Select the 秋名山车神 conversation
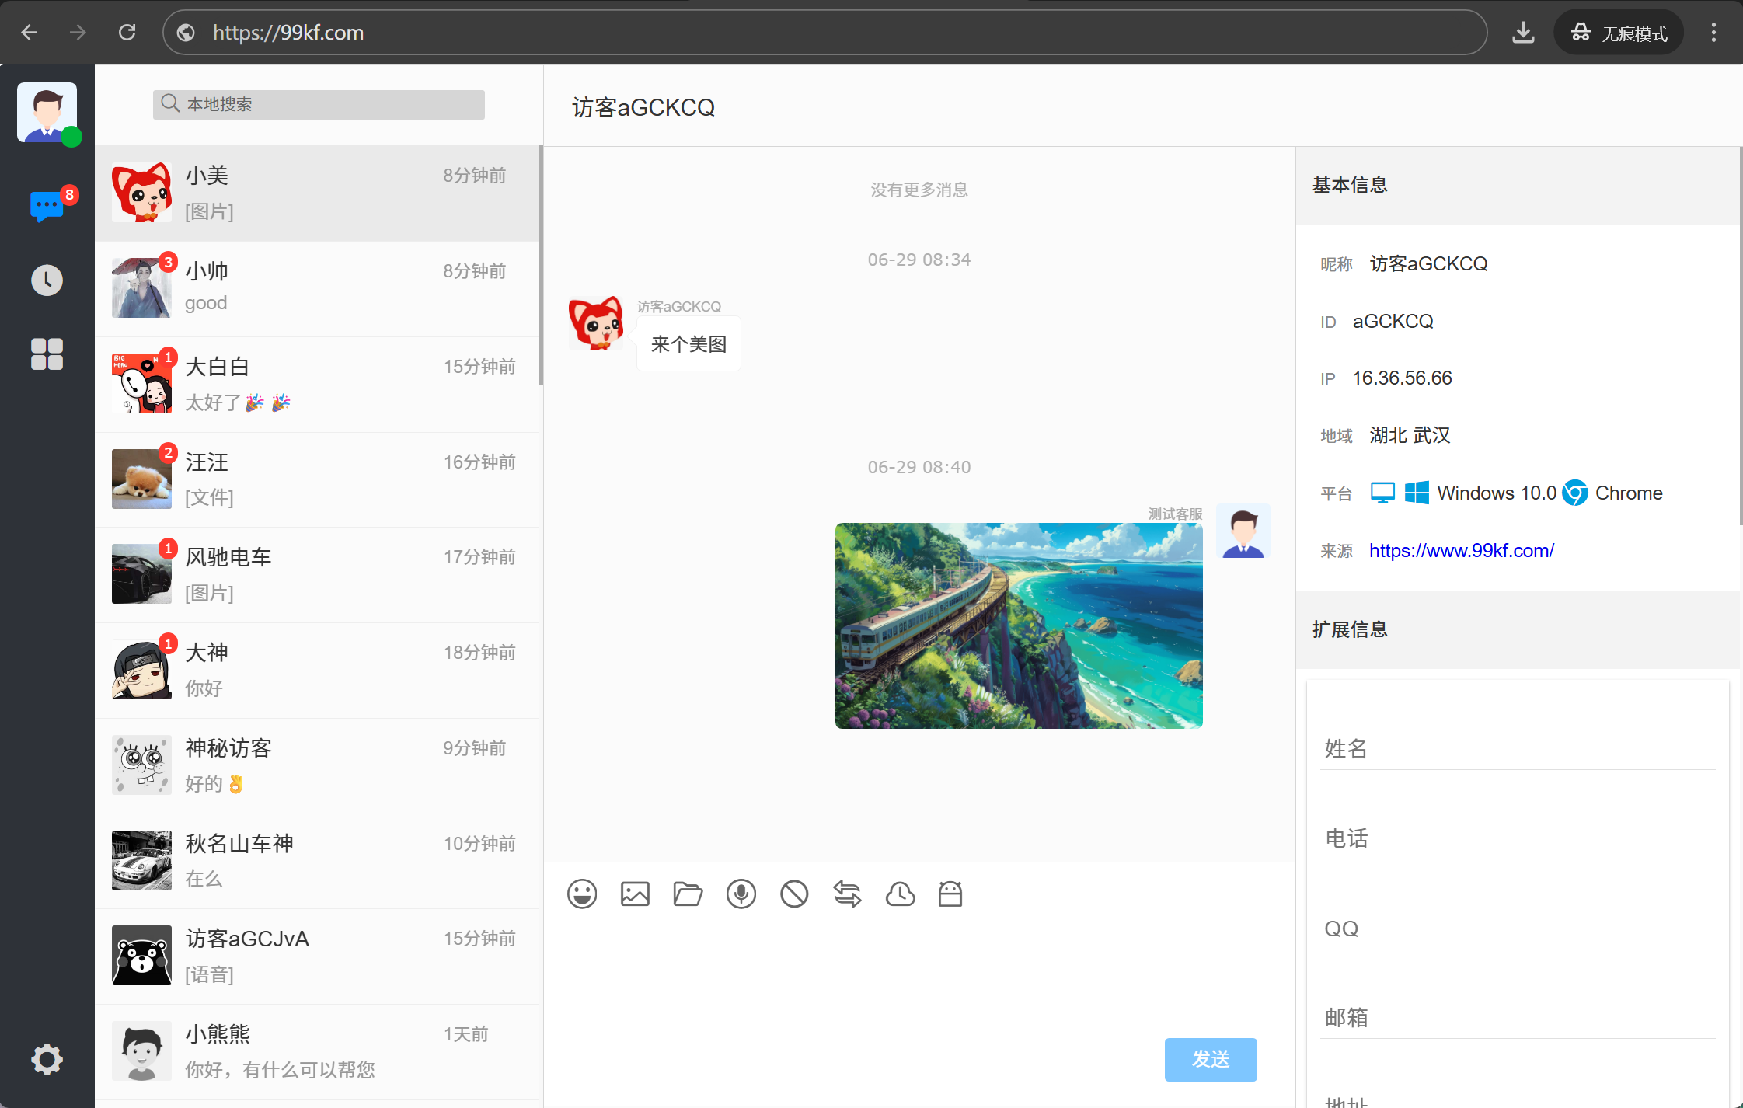 [318, 861]
